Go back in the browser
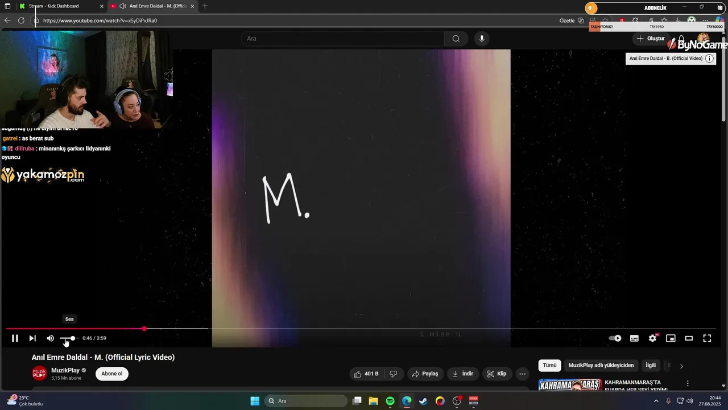 7,20
